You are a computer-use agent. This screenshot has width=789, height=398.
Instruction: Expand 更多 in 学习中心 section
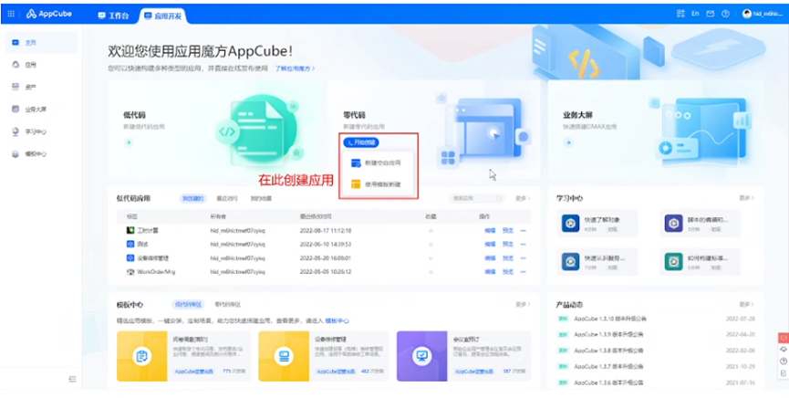coord(746,198)
